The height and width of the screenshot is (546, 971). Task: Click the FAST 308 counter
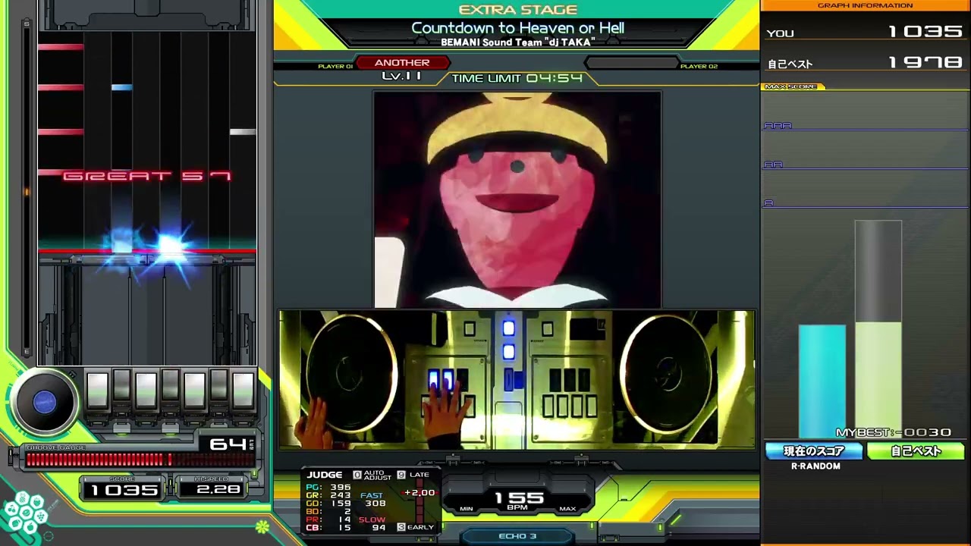coord(372,500)
